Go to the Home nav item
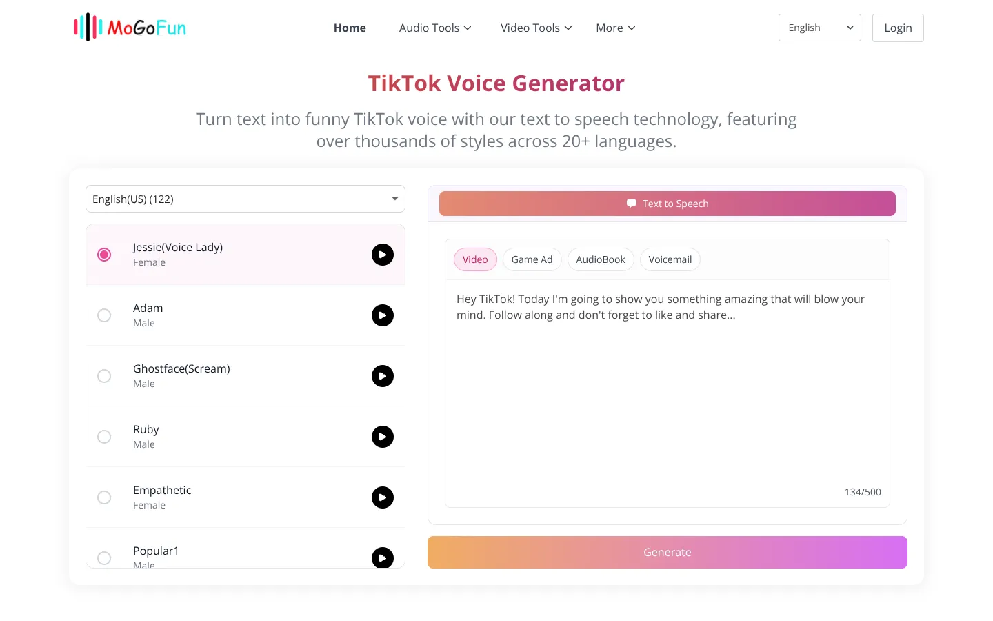993x621 pixels. tap(350, 28)
